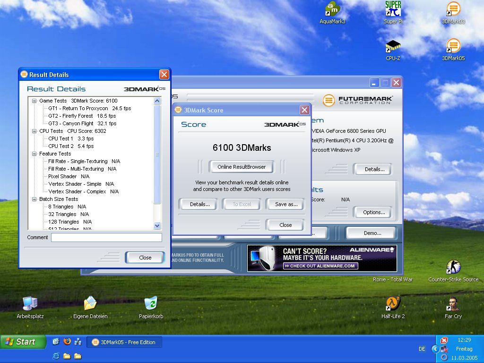Select GT3 - Canyon Flight row
Viewport: 484px width, 363px height.
pos(82,123)
